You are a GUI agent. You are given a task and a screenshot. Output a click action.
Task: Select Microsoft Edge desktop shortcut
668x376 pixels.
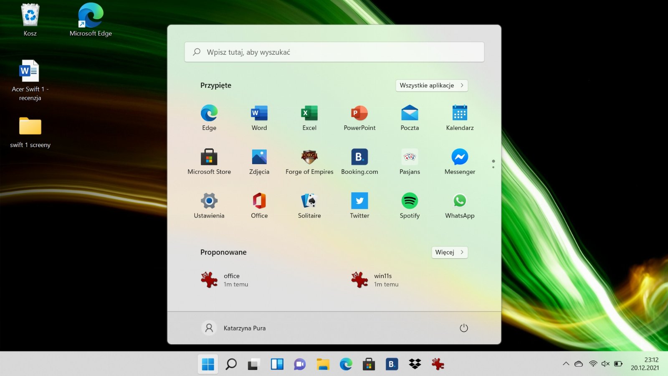[91, 20]
